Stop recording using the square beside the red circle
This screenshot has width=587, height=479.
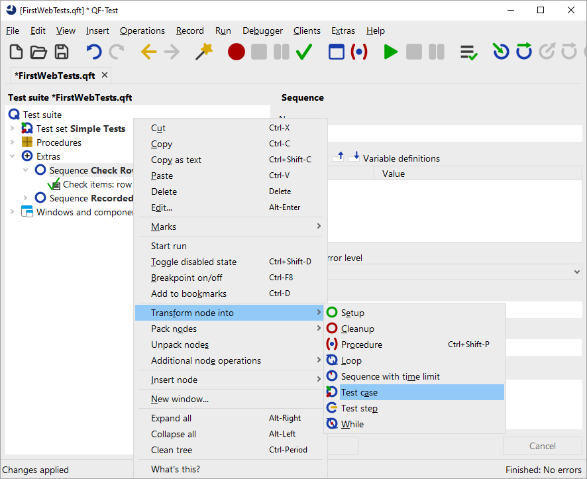259,52
